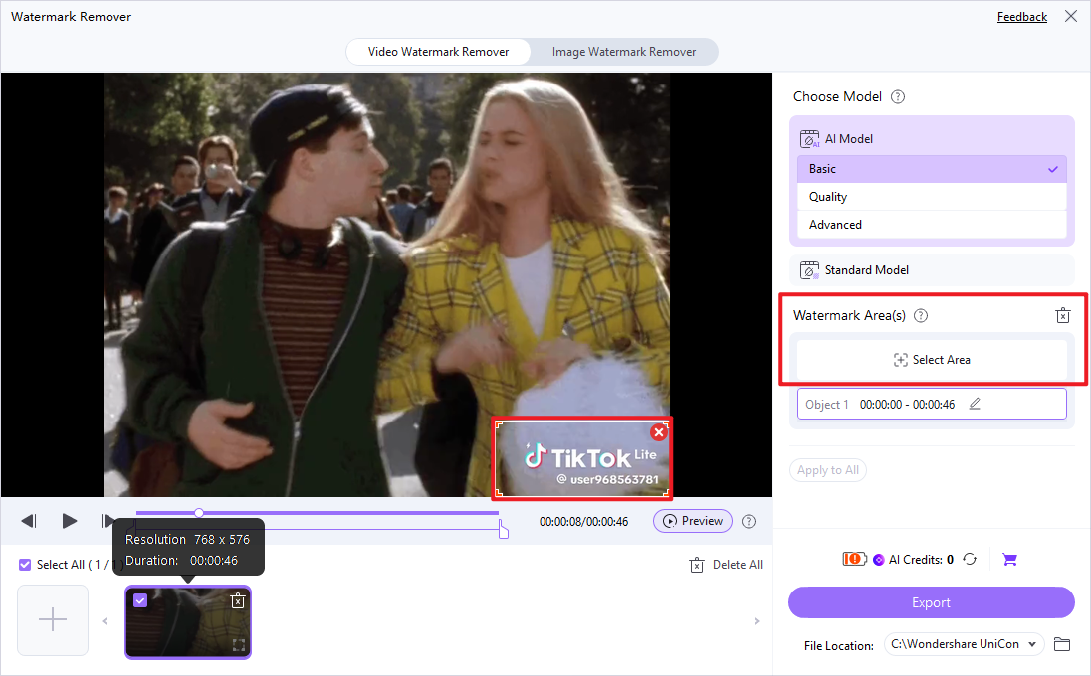Click the trash icon beside Watermark Area(s)
The width and height of the screenshot is (1091, 676).
point(1062,315)
